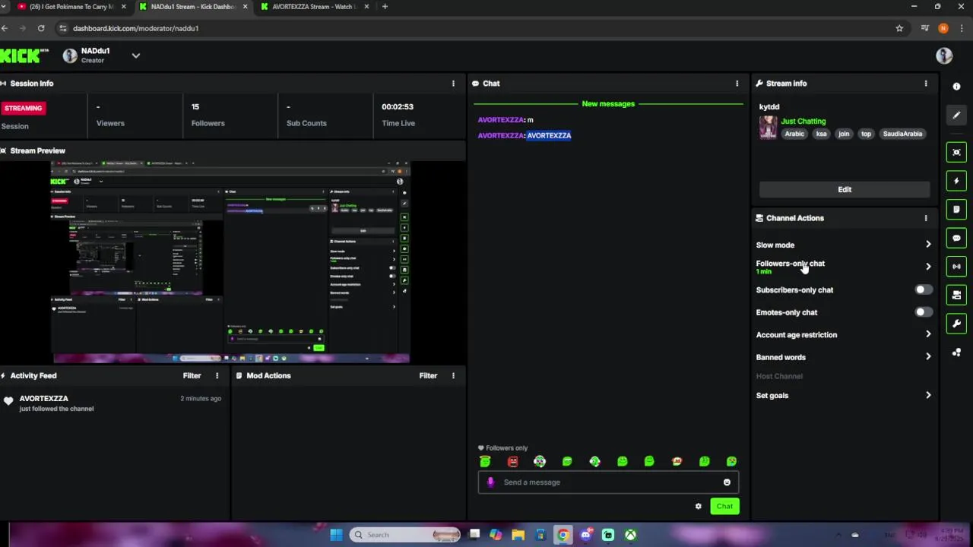Click the Stream Preview video thumbnail
This screenshot has height=547, width=973.
(x=230, y=261)
